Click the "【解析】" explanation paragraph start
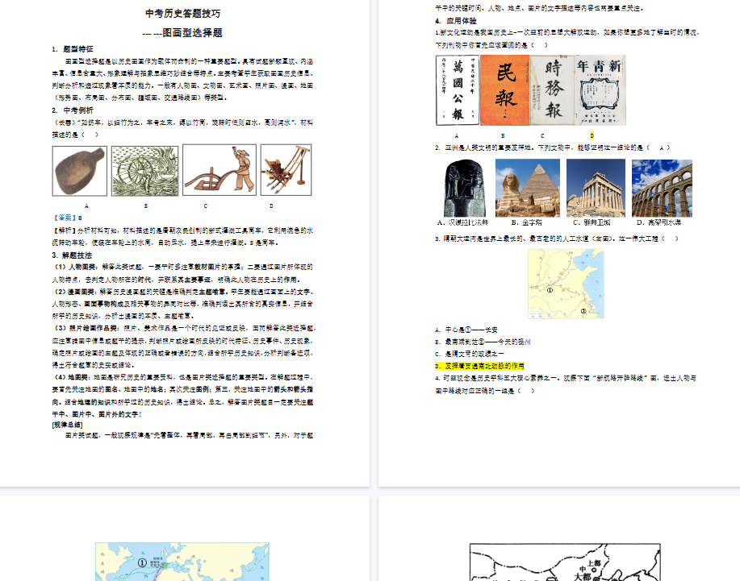 (x=65, y=230)
